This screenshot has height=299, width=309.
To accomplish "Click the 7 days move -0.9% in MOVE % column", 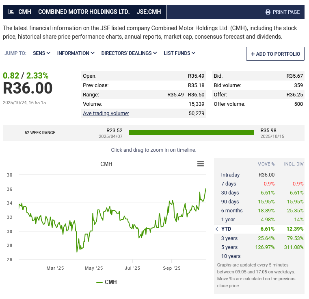I will 268,183.
